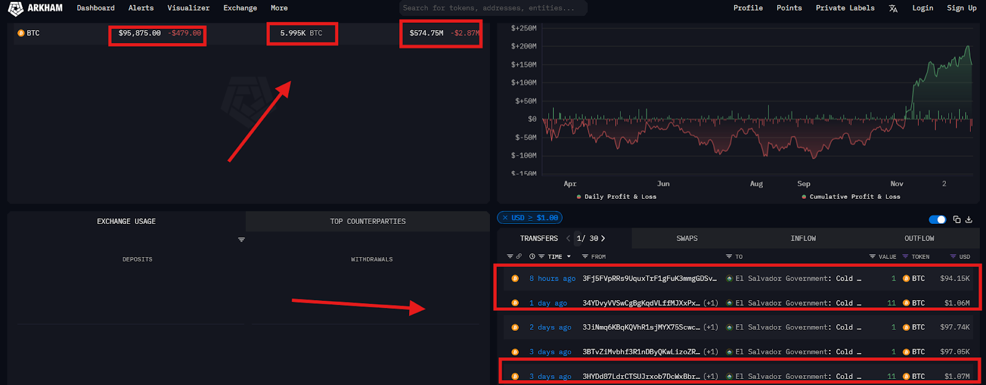Go to previous transfers page arrow
Viewport: 986px width, 385px height.
coord(568,239)
